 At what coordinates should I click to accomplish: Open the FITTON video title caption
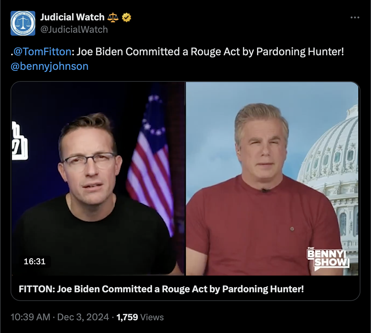pos(161,289)
